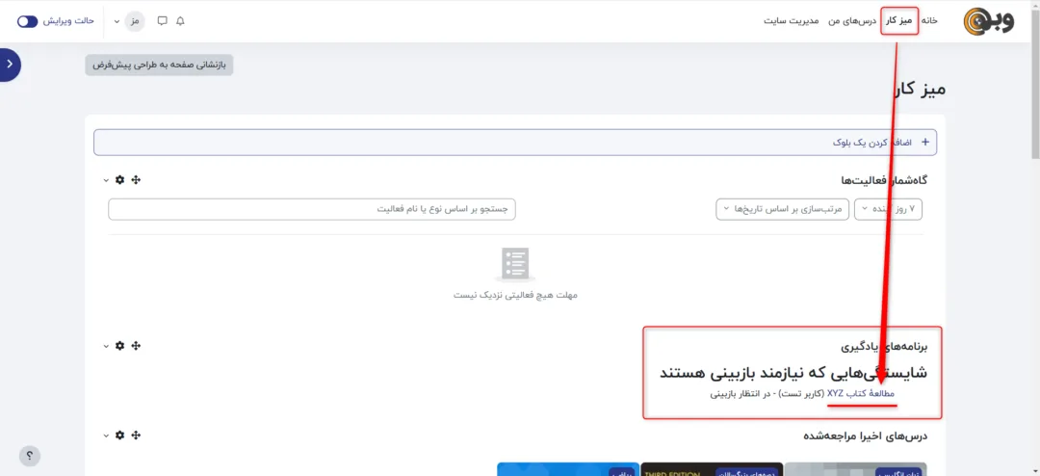Open 'مدیریت سایت' in the top navigation
Image resolution: width=1040 pixels, height=476 pixels.
[x=791, y=21]
